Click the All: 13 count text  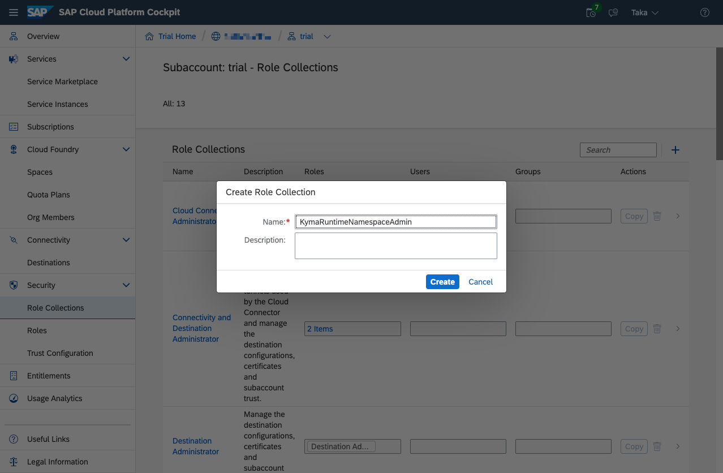174,104
